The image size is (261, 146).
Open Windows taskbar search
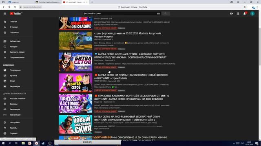(x=10, y=143)
